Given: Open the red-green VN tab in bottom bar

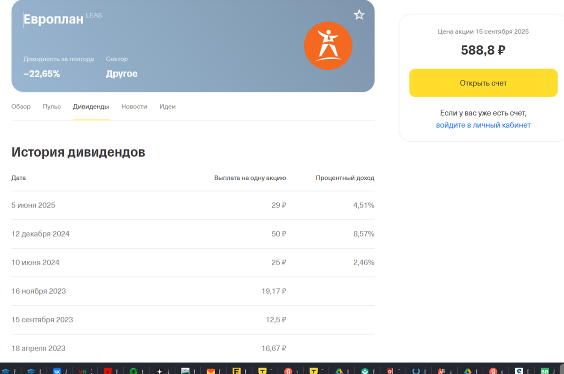Looking at the screenshot, I should pyautogui.click(x=83, y=371).
